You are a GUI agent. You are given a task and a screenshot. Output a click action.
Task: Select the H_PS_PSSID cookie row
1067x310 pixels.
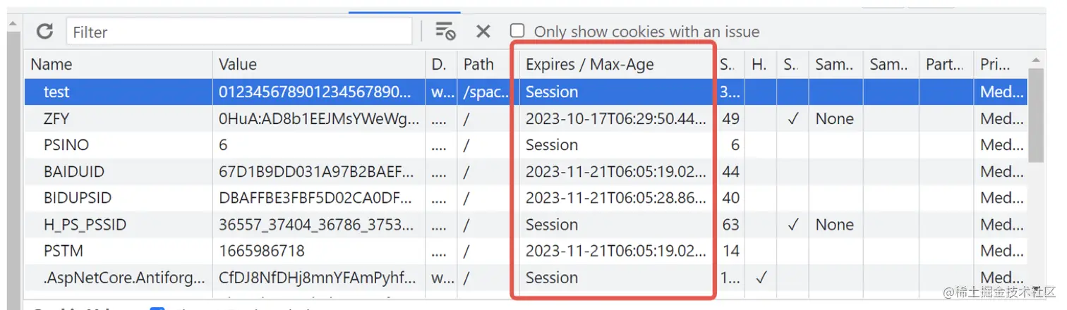(85, 225)
